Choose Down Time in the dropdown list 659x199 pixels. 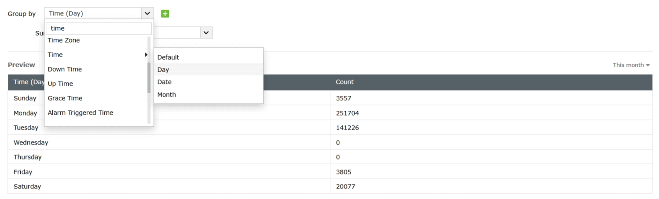click(65, 69)
